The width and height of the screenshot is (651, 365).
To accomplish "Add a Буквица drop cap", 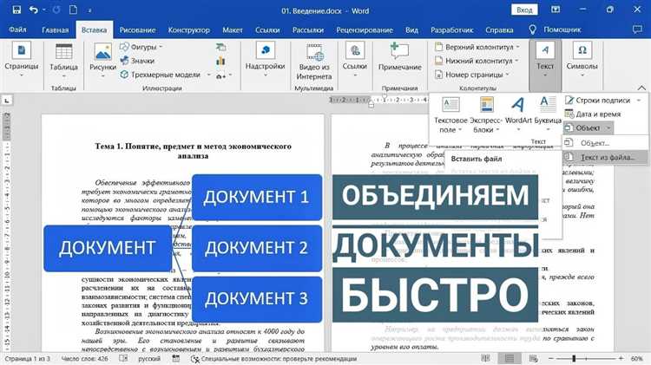I will click(x=548, y=115).
